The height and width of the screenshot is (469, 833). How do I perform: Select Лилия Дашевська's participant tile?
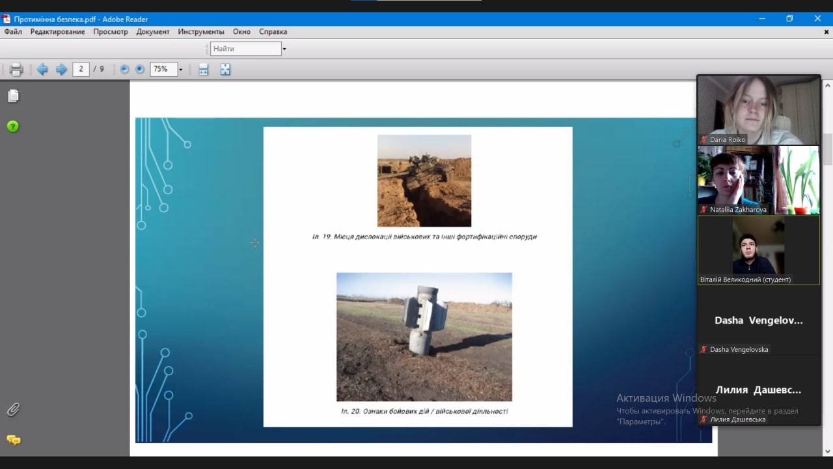[758, 390]
